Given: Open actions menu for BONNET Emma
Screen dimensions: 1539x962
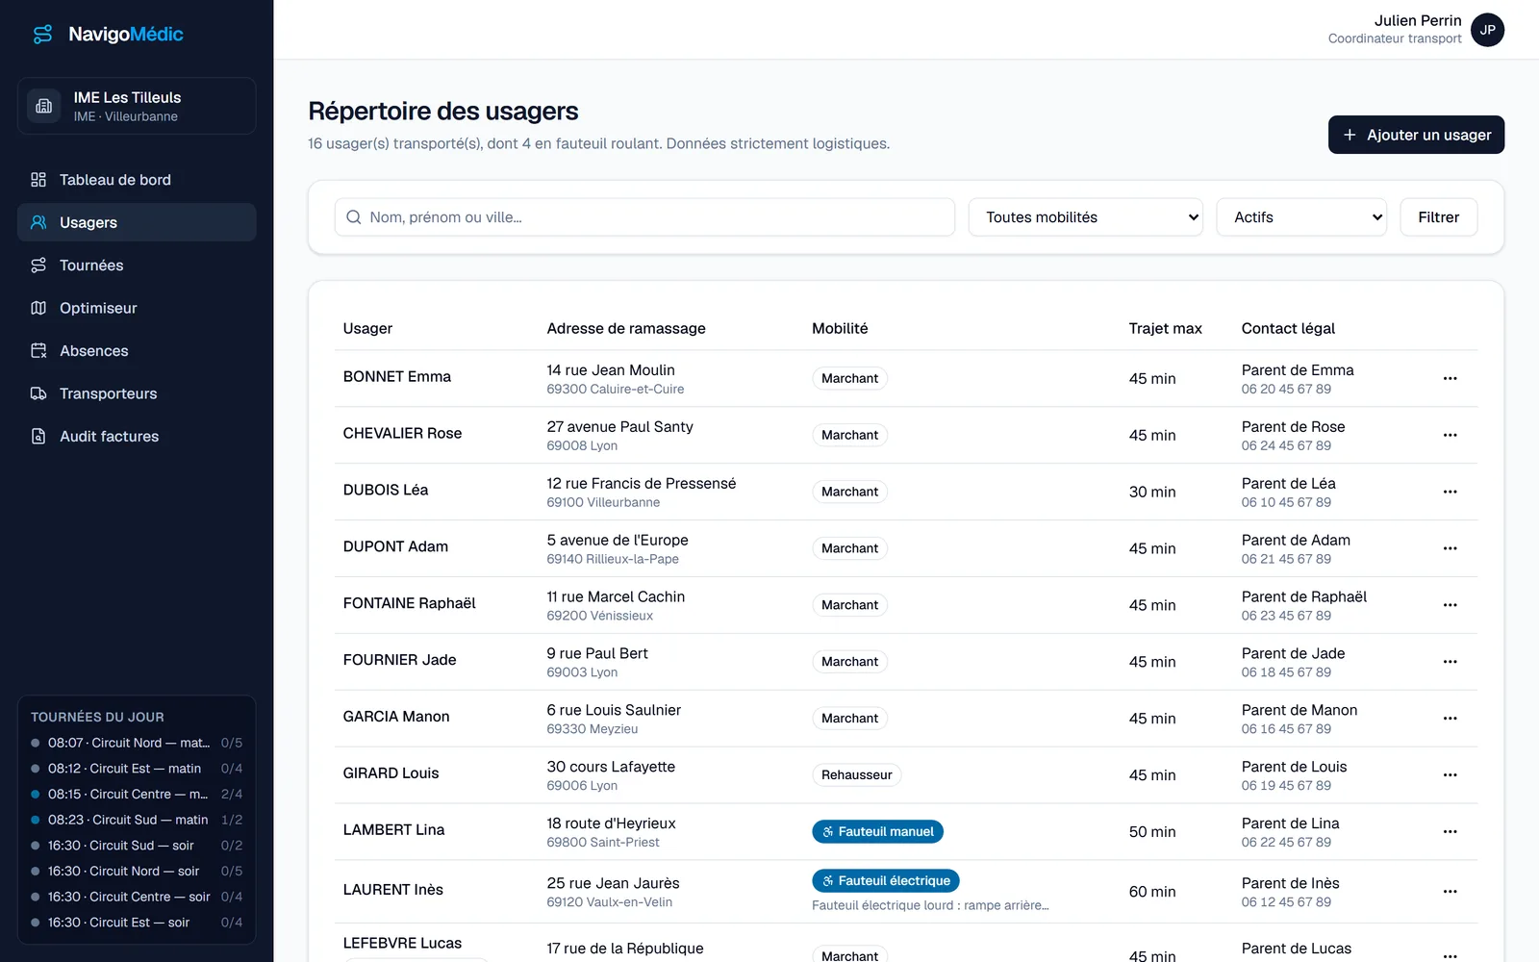Looking at the screenshot, I should click(x=1450, y=378).
